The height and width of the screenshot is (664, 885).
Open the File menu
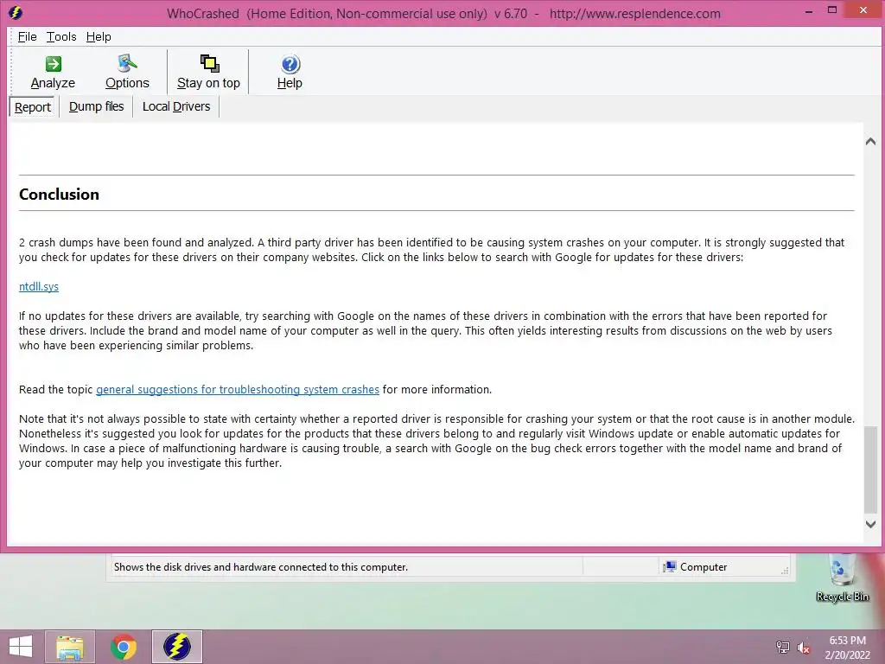[27, 36]
